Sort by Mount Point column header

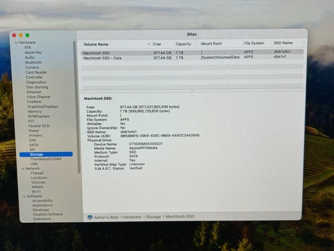pyautogui.click(x=211, y=44)
